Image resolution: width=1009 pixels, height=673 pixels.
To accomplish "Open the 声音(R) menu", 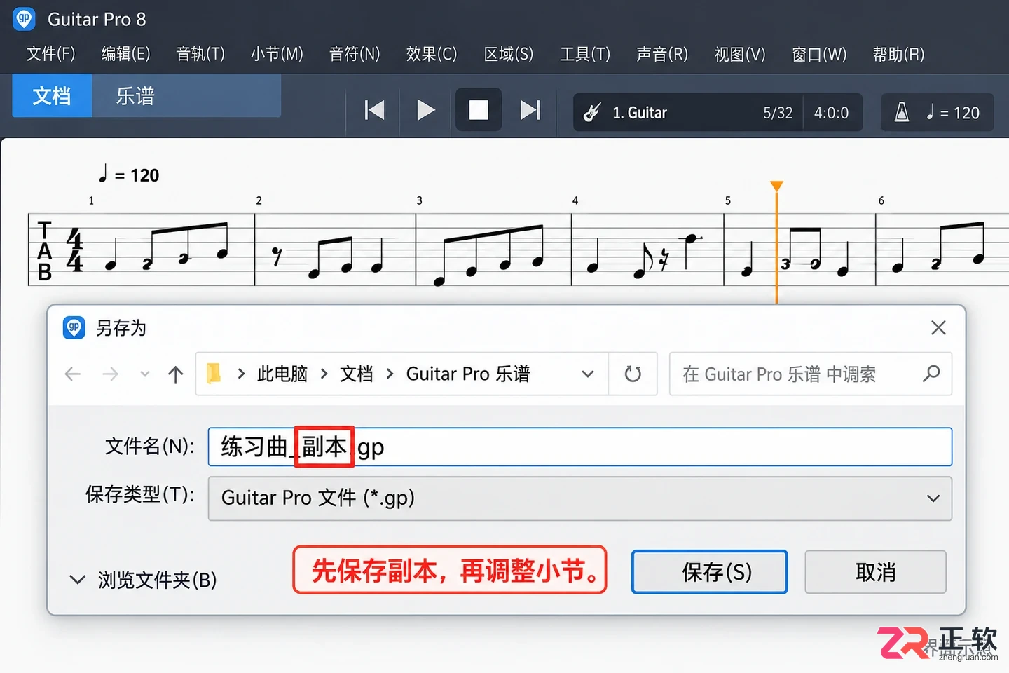I will pyautogui.click(x=662, y=54).
